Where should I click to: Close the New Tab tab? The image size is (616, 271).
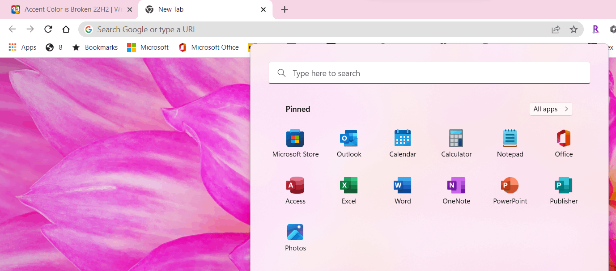[x=263, y=9]
